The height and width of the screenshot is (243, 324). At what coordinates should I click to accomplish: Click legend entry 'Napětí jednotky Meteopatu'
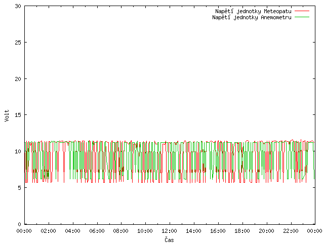click(x=253, y=11)
